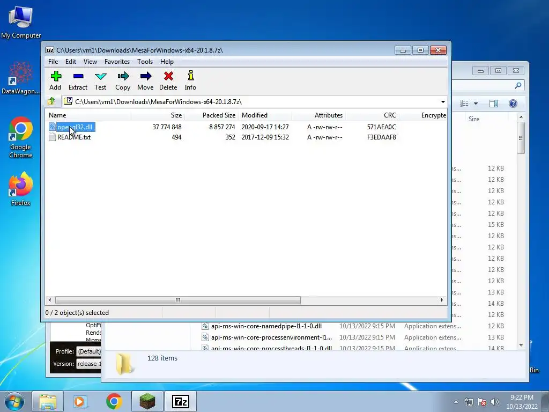Click the Chrome icon in the taskbar

pyautogui.click(x=114, y=401)
